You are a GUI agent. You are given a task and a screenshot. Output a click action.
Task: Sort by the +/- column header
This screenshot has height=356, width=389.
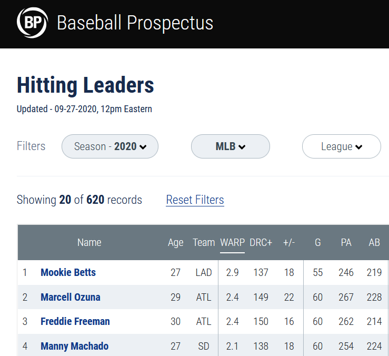pyautogui.click(x=289, y=243)
